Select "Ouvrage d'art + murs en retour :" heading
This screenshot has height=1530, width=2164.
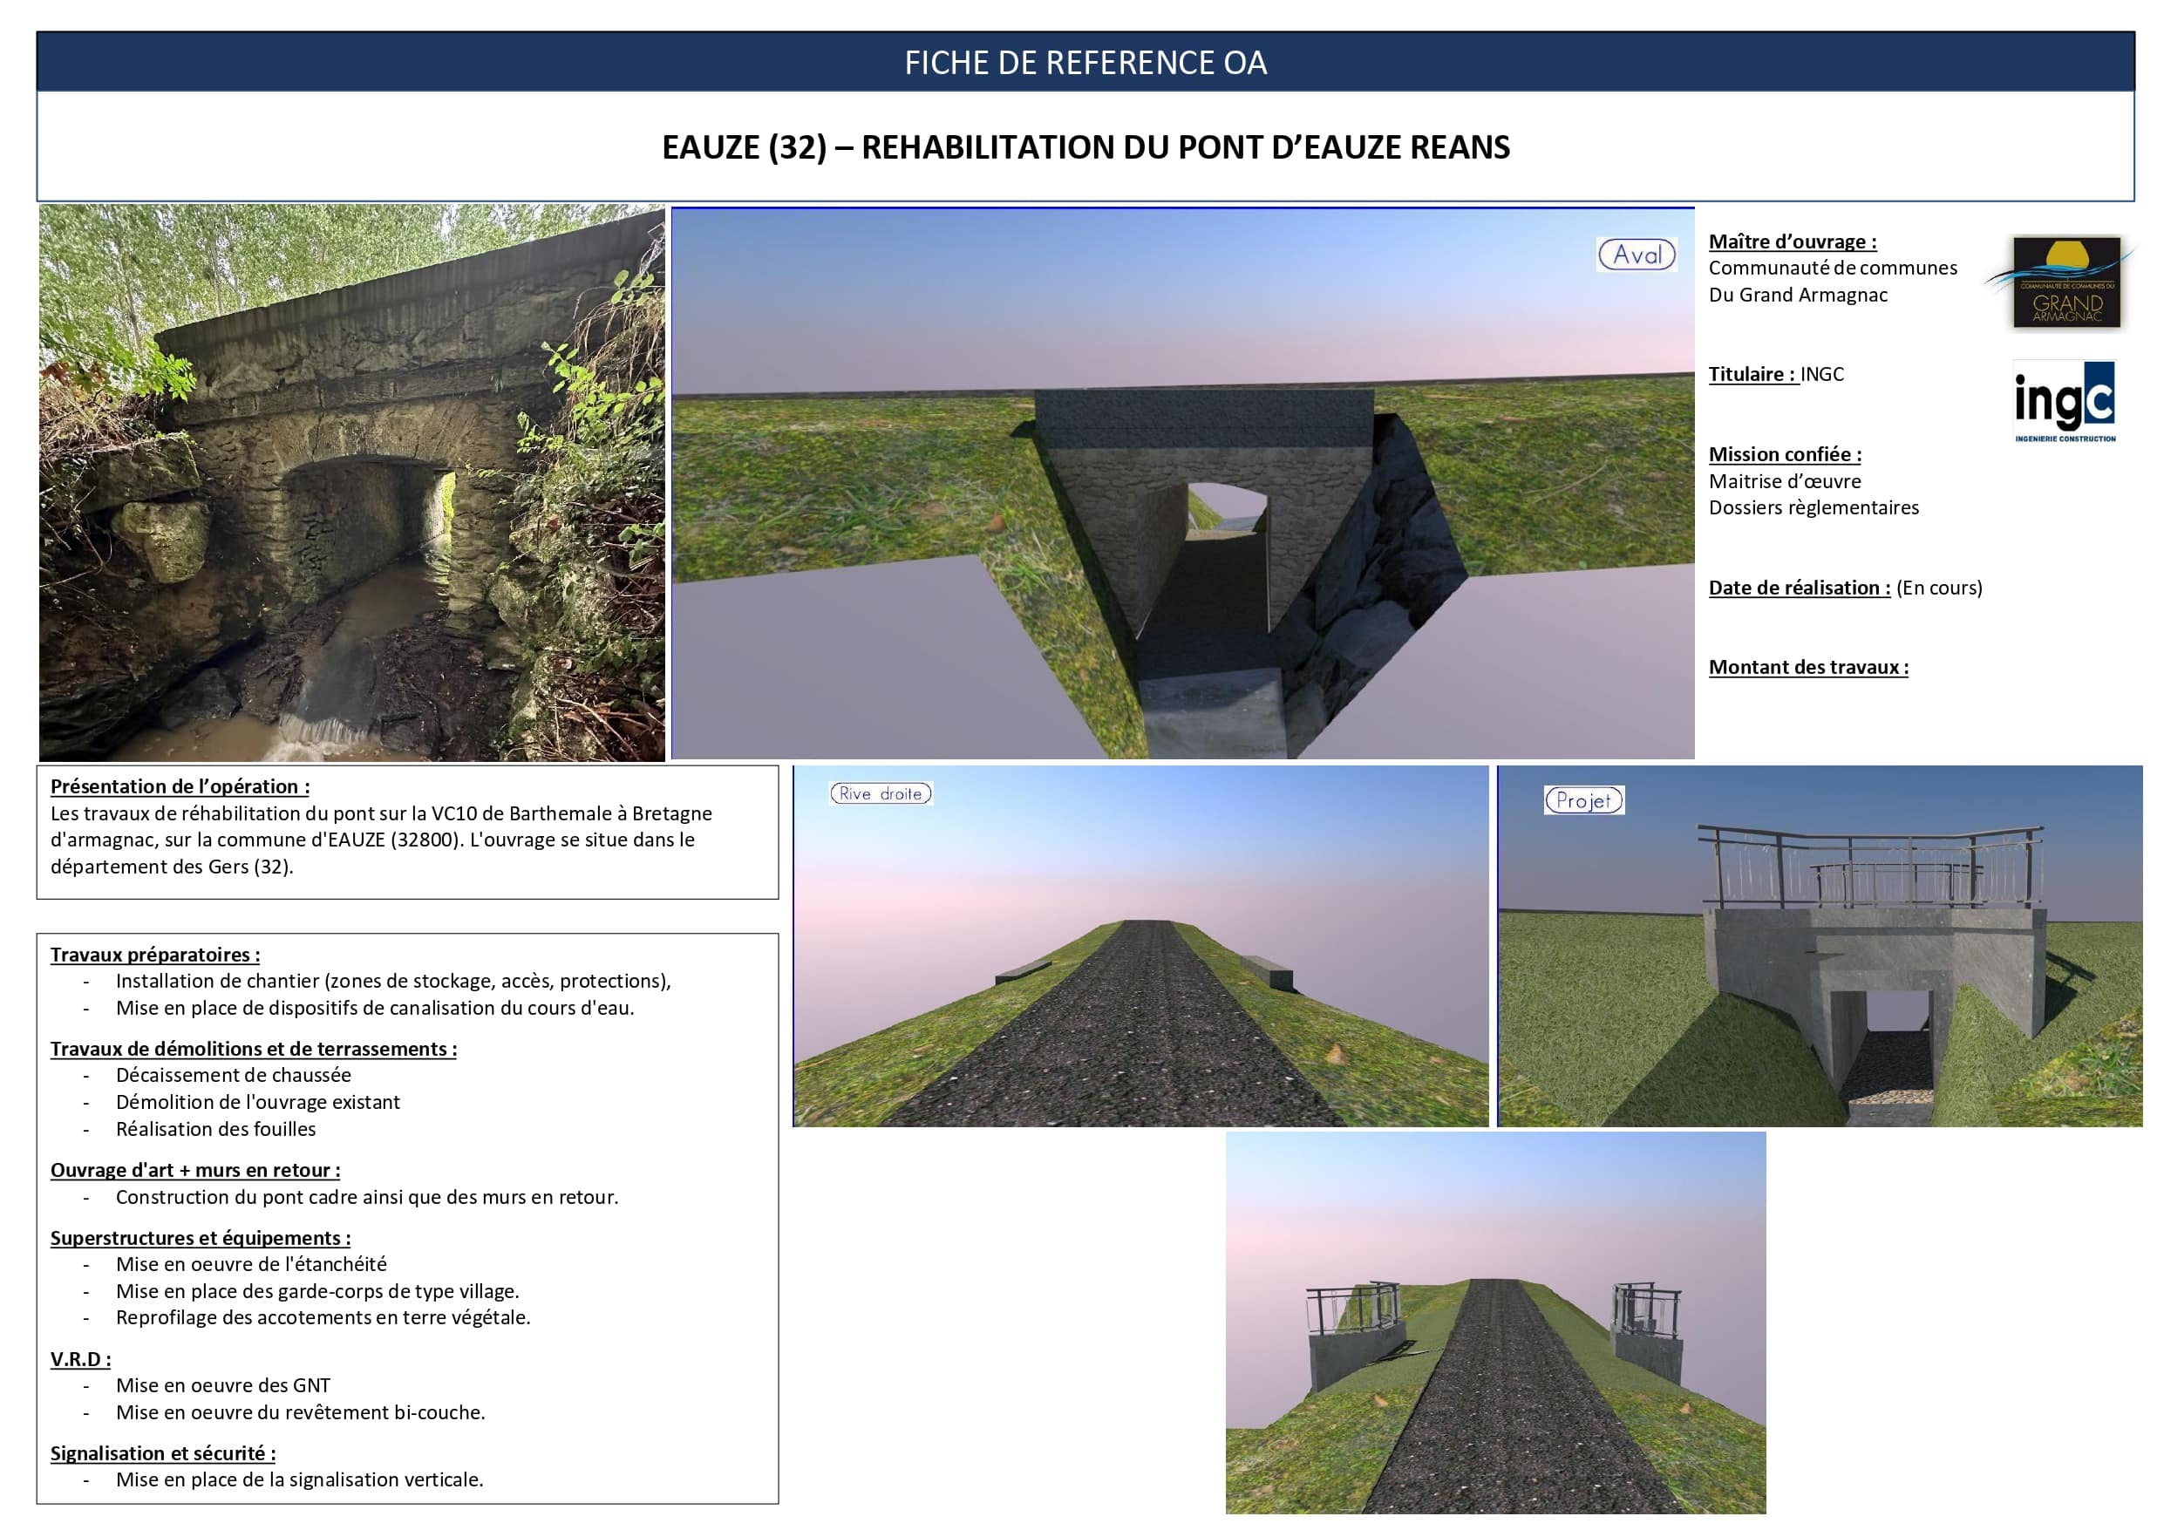coord(195,1171)
